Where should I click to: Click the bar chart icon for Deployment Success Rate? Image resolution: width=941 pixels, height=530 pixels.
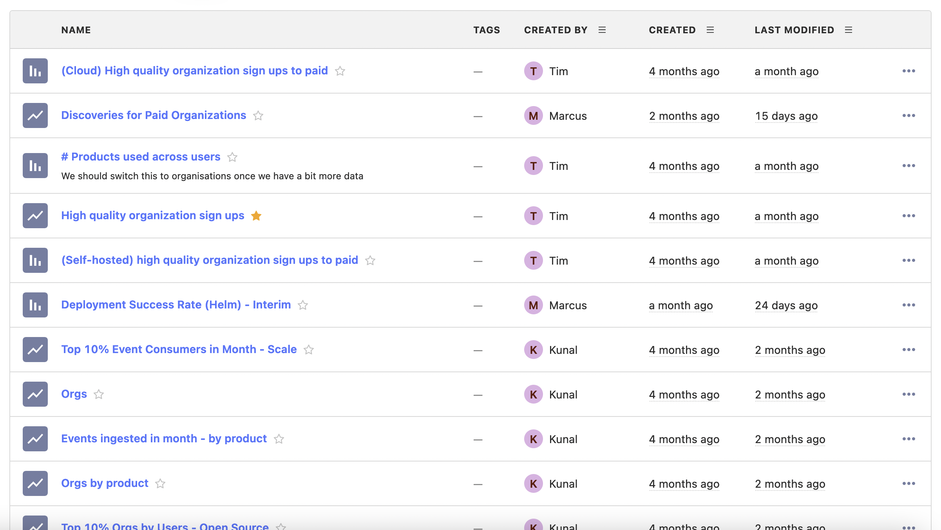click(x=36, y=304)
